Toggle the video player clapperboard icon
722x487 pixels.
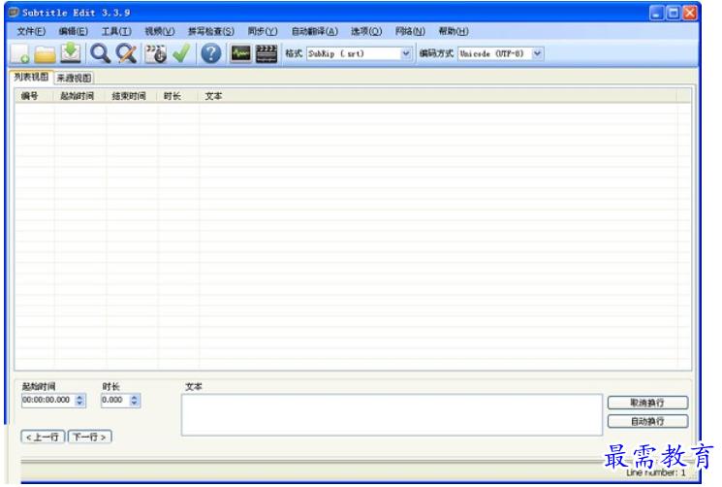pos(267,53)
